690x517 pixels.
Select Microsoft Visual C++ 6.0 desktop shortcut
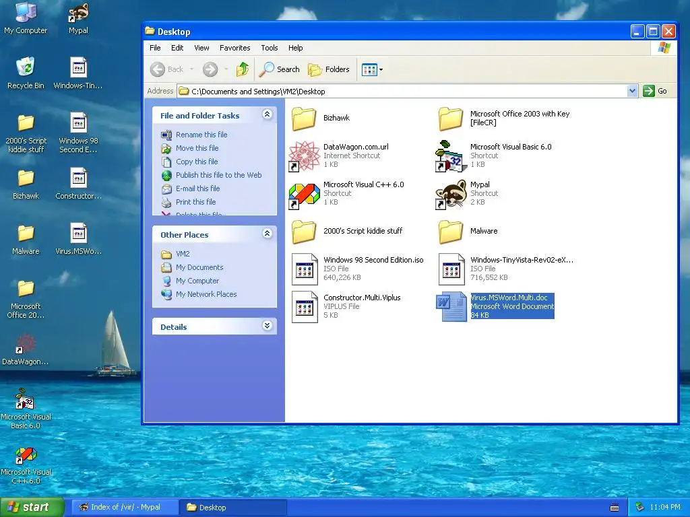[26, 466]
